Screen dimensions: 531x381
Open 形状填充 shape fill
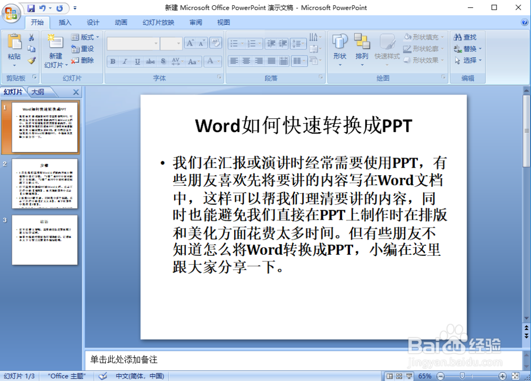pos(424,37)
